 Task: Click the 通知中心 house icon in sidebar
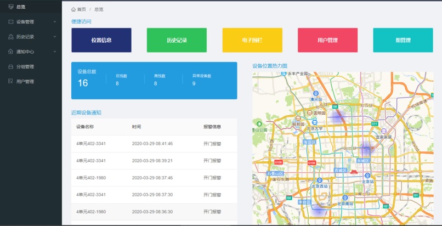[x=11, y=52]
